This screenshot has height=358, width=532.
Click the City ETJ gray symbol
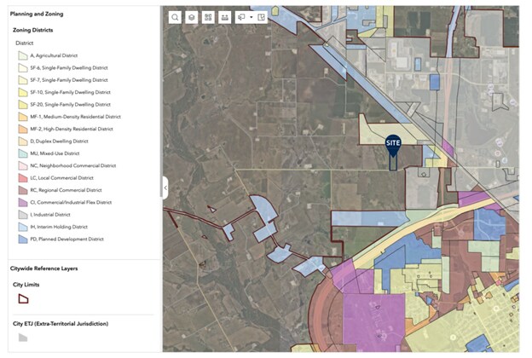pos(23,338)
